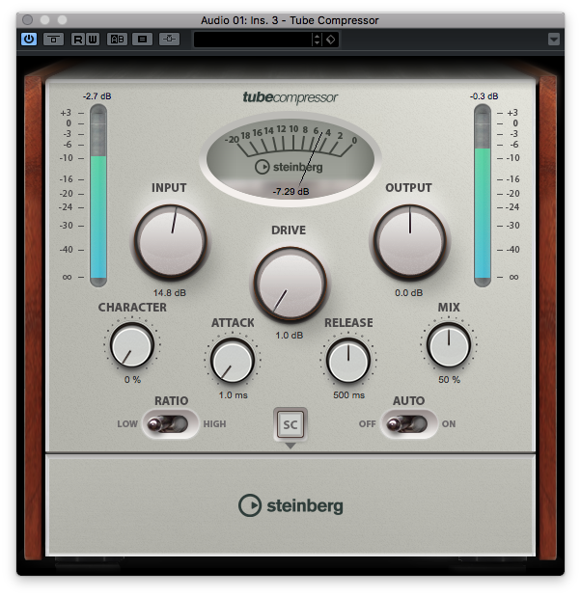Expand the side-chain section triangle below SC

pos(290,446)
